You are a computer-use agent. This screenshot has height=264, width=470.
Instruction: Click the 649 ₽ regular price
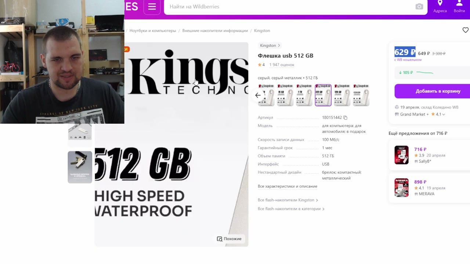[x=424, y=54]
